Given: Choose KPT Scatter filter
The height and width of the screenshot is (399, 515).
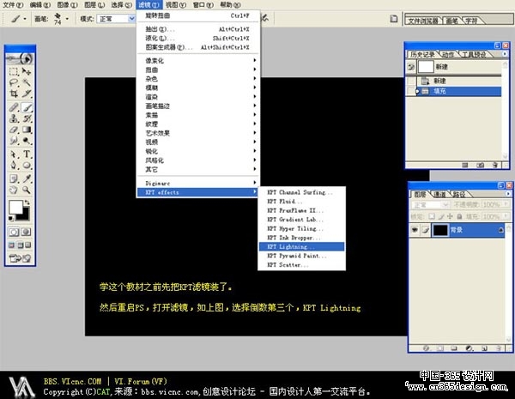Looking at the screenshot, I should (x=301, y=264).
